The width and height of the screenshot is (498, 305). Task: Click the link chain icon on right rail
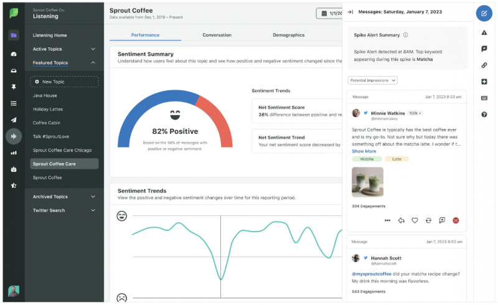click(x=484, y=65)
